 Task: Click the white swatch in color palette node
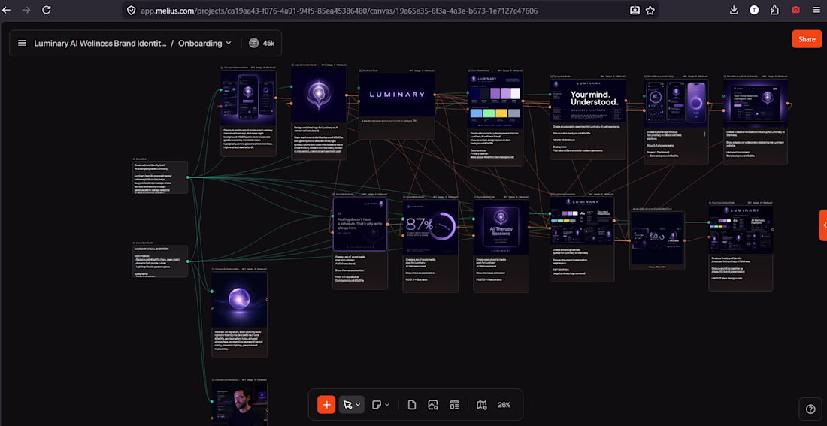click(515, 93)
